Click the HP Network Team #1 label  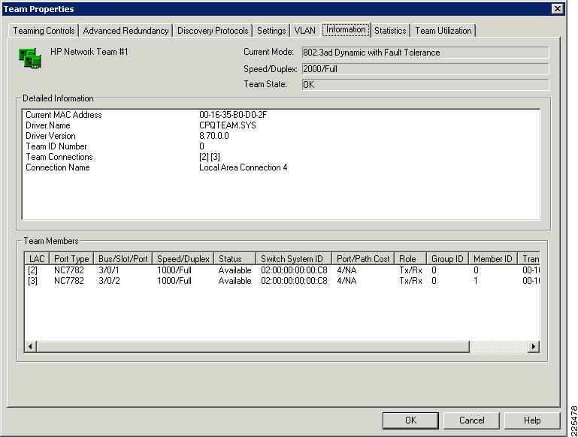[x=89, y=52]
